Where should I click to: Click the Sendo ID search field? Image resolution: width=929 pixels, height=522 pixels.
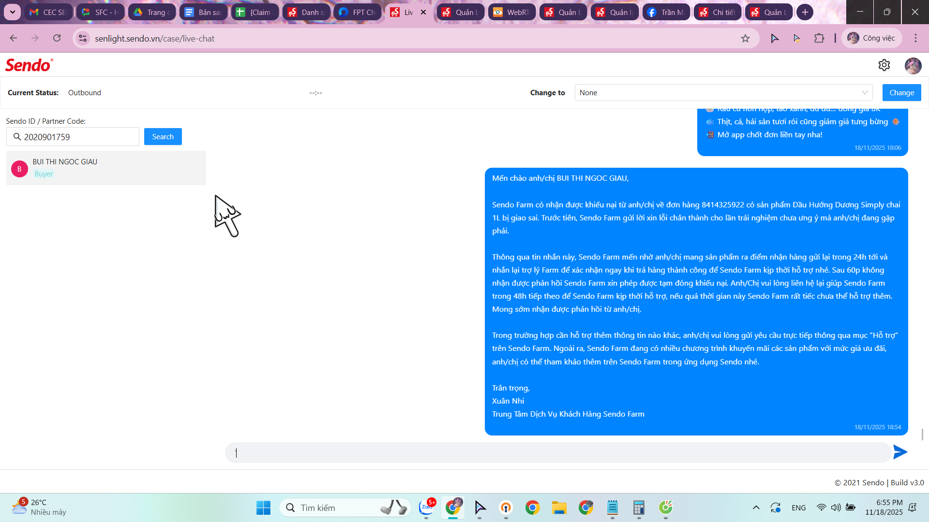point(77,137)
